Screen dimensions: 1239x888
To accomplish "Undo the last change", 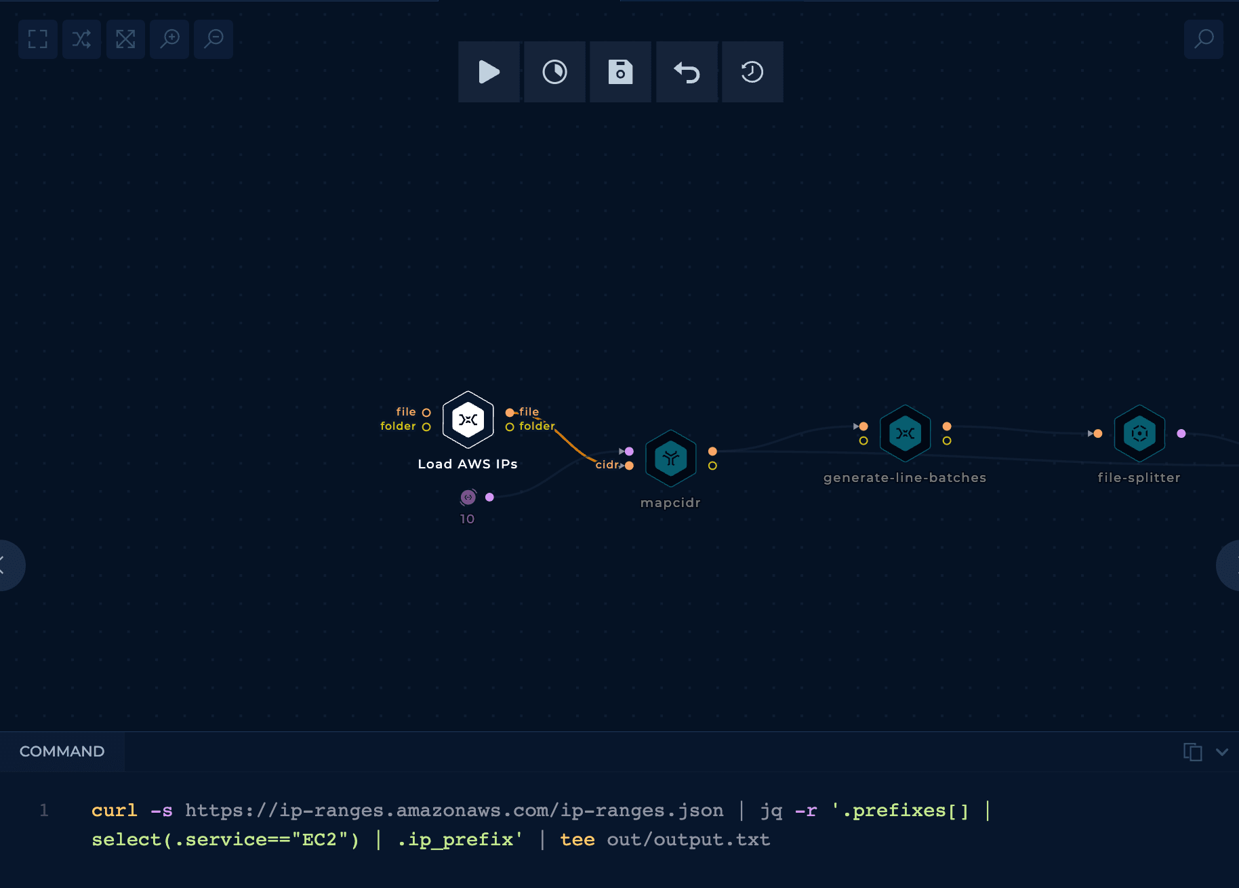I will tap(687, 72).
